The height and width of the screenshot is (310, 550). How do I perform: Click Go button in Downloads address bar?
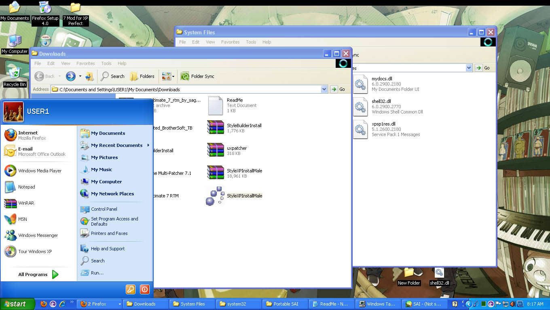pyautogui.click(x=338, y=89)
